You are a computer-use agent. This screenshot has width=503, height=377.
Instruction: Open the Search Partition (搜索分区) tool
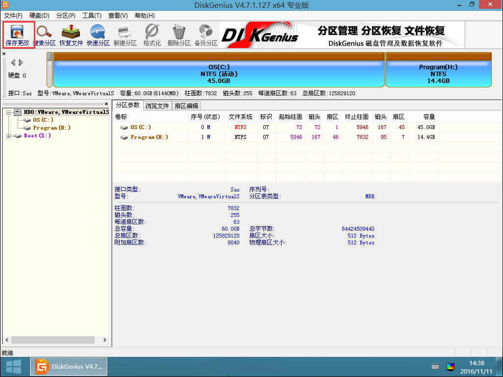pos(44,35)
